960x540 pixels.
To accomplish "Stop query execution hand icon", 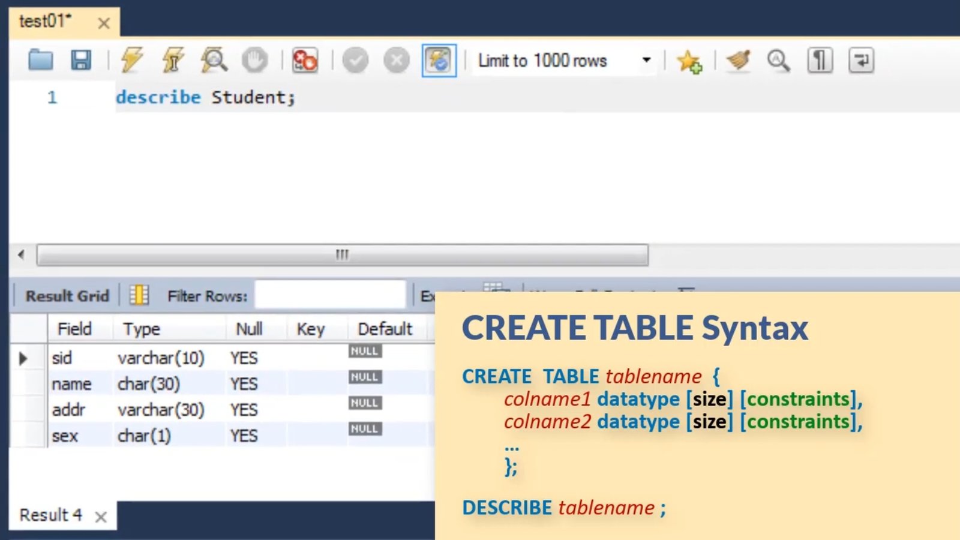I will (x=254, y=61).
